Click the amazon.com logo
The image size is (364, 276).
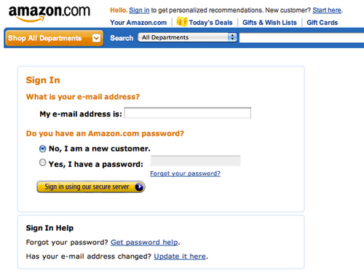tap(50, 14)
